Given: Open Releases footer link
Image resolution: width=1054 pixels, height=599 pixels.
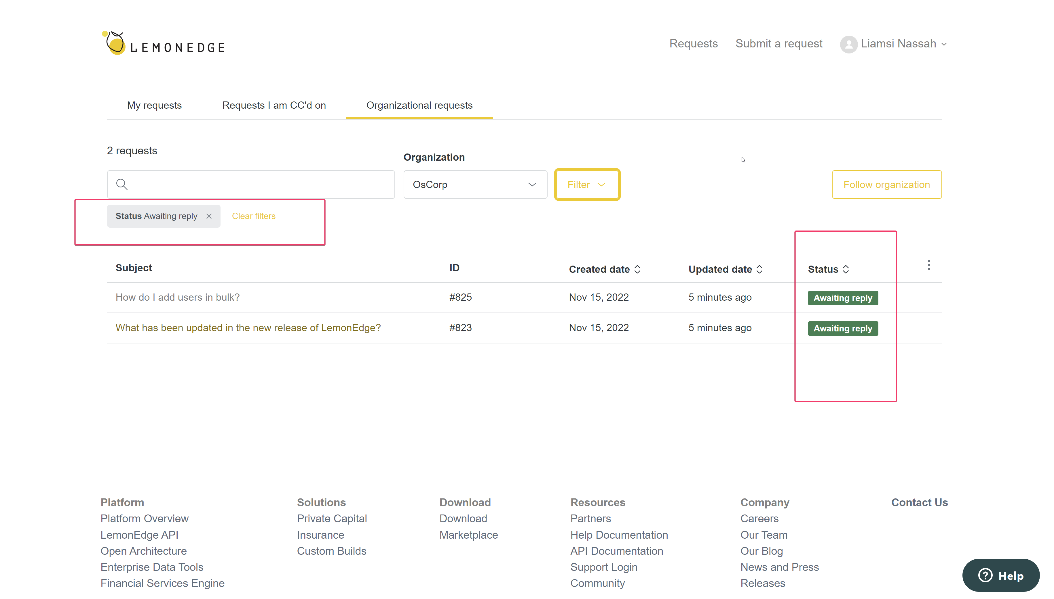Looking at the screenshot, I should pos(763,583).
